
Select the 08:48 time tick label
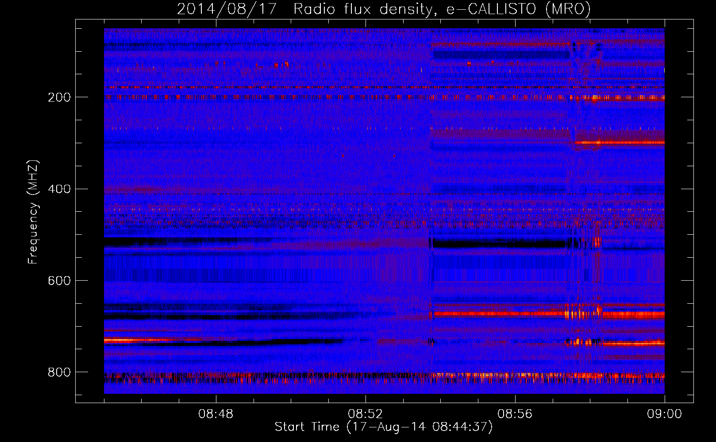pyautogui.click(x=216, y=414)
